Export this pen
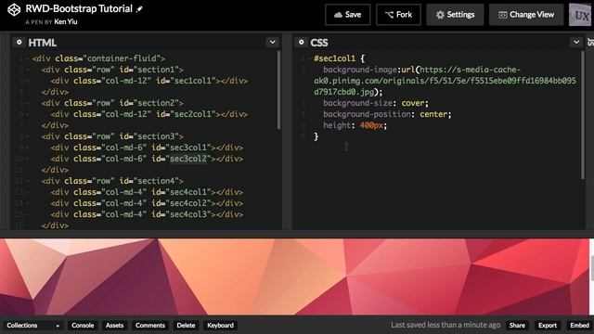Viewport: 594px width, 334px height. click(x=548, y=326)
